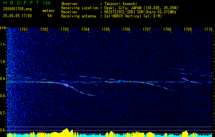Click the Receiver field label
This screenshot has height=137, width=215.
point(69,12)
